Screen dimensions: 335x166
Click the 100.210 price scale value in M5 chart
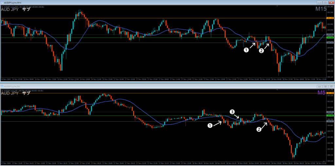[x=330, y=155]
